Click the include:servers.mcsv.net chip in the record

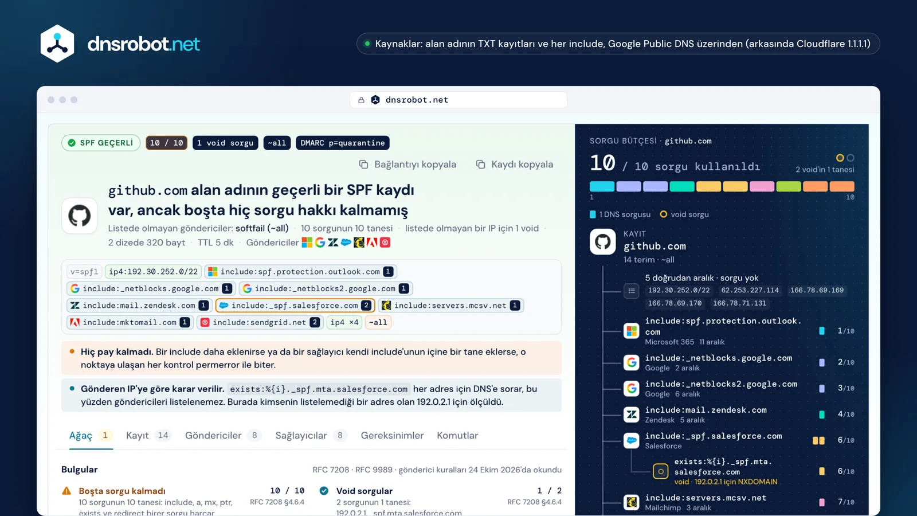(451, 306)
